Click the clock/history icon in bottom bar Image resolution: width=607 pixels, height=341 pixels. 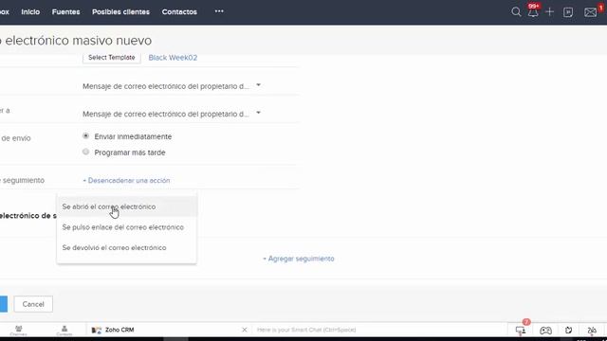click(569, 331)
